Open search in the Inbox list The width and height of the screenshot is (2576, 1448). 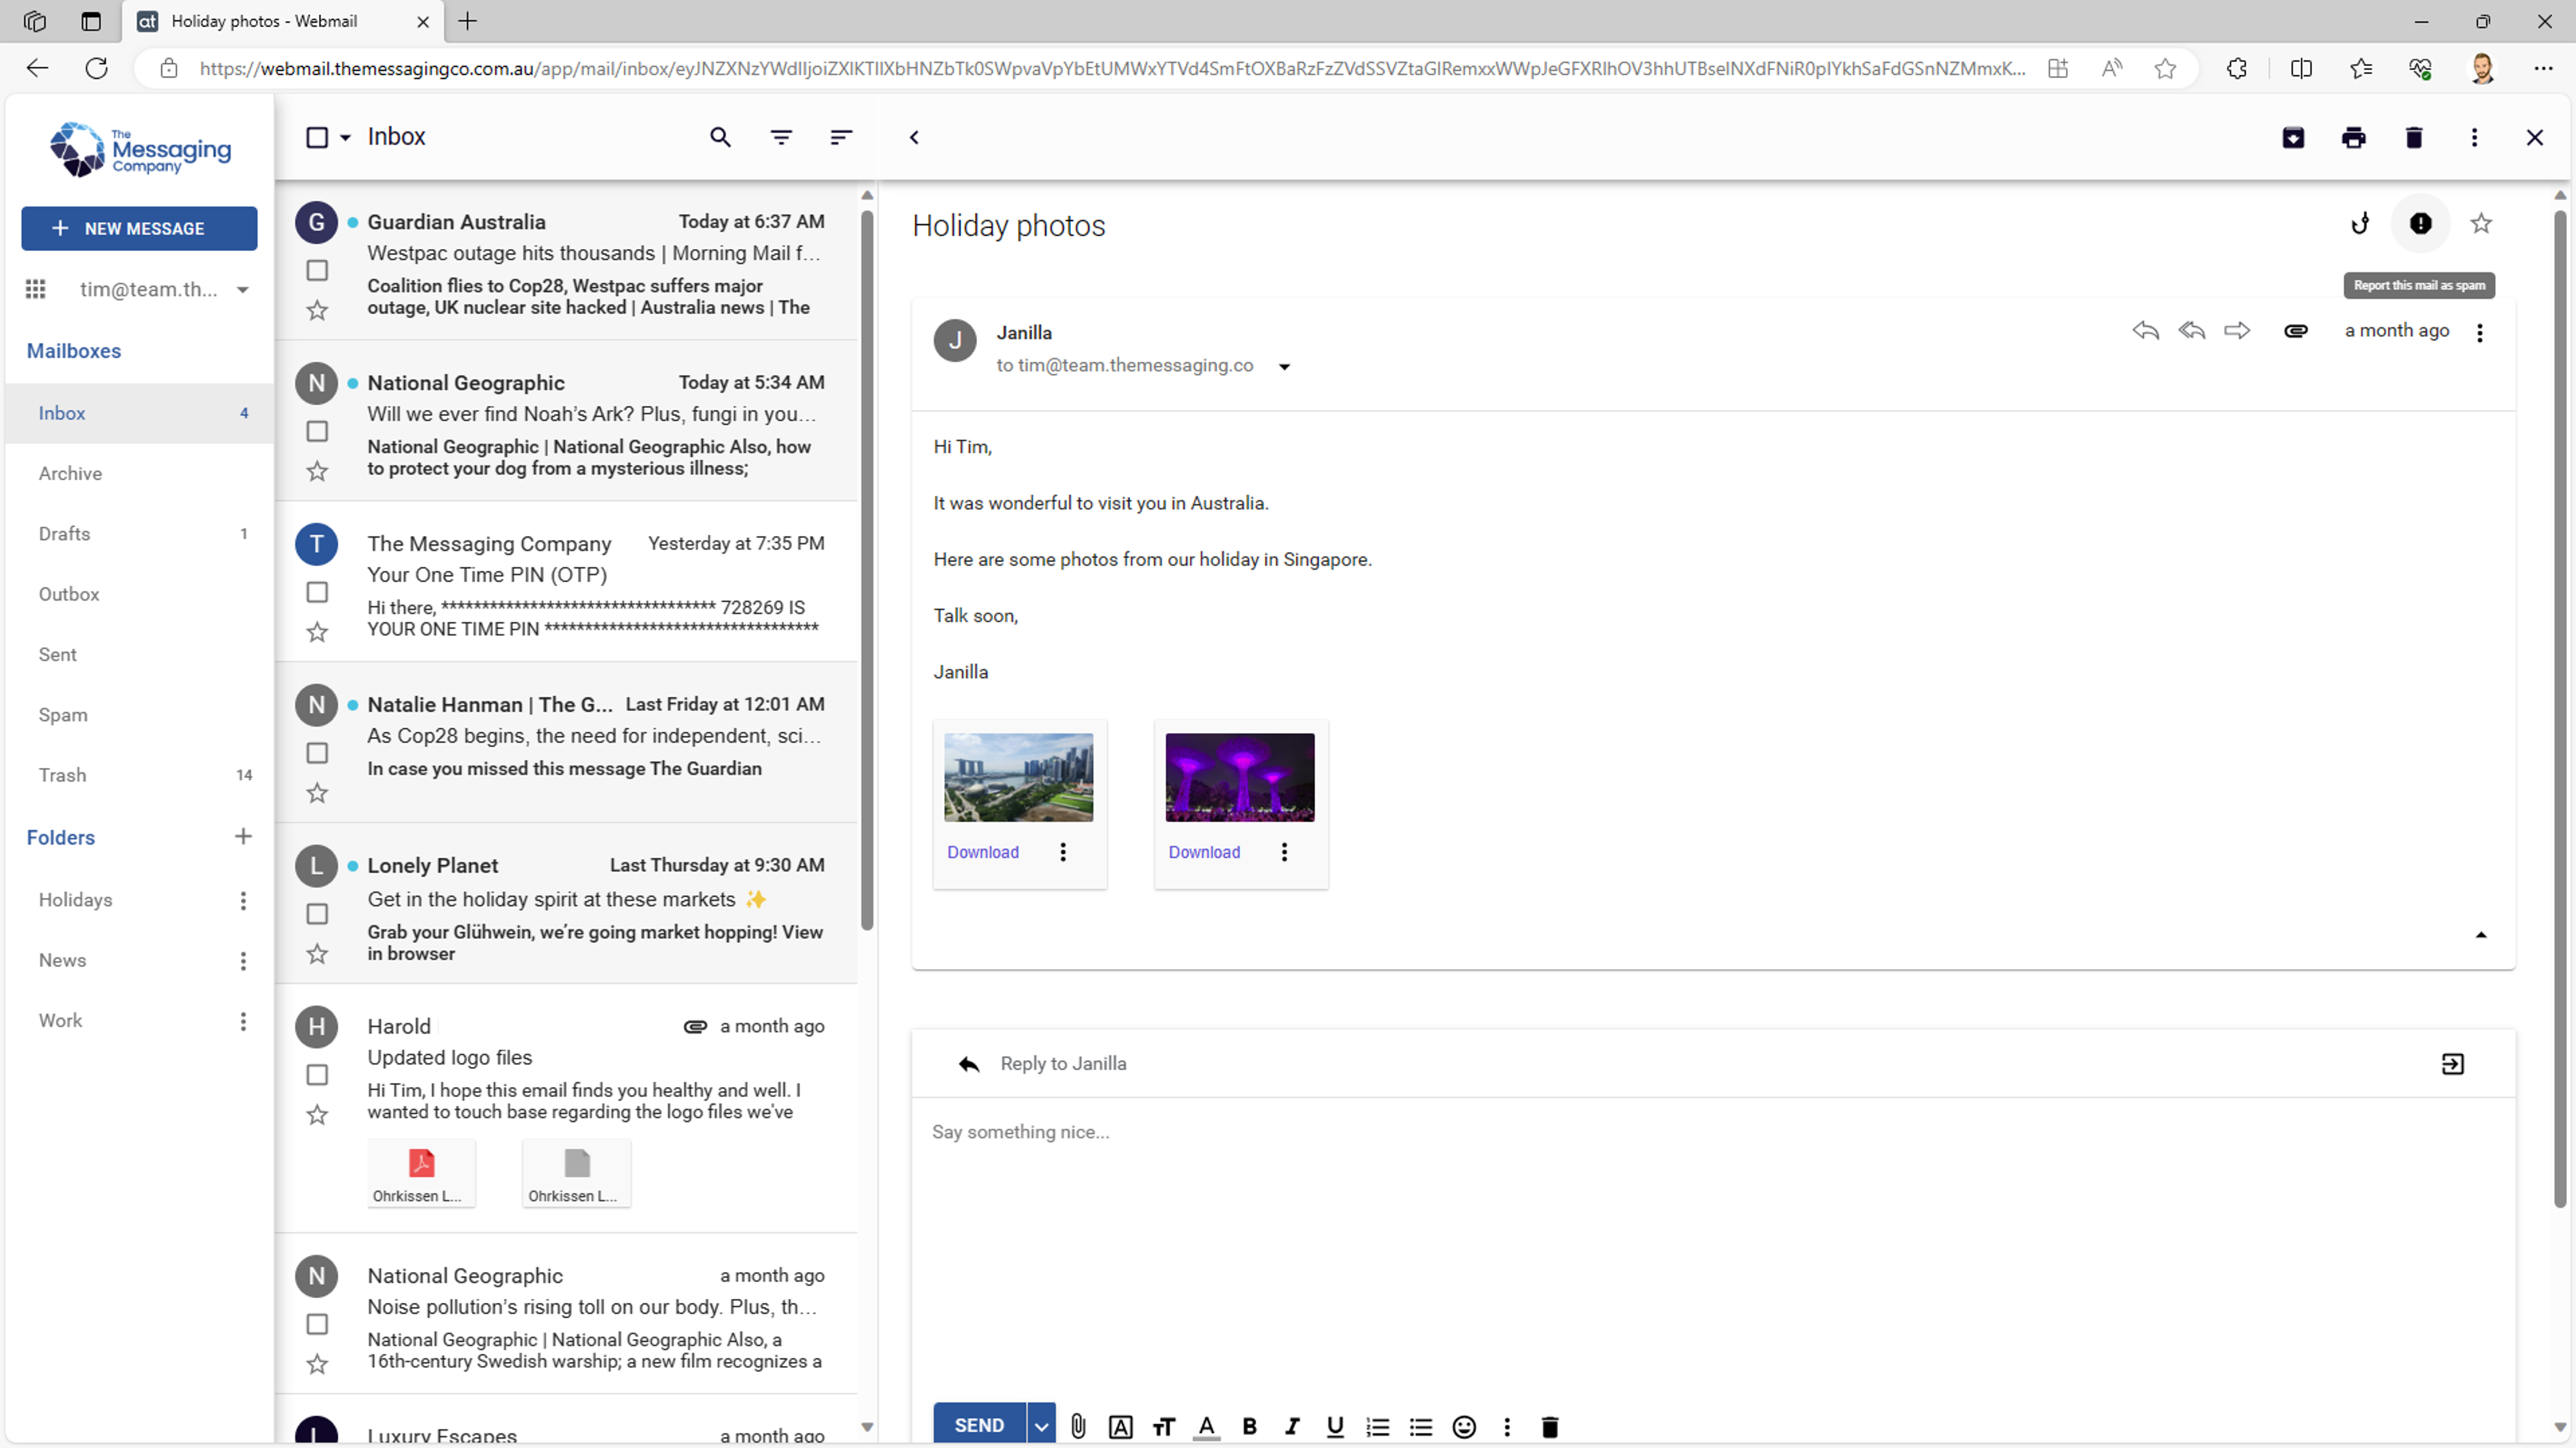pyautogui.click(x=720, y=137)
